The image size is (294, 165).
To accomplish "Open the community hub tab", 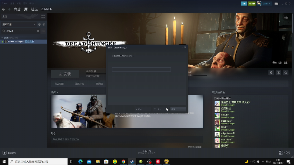I will 80,84.
